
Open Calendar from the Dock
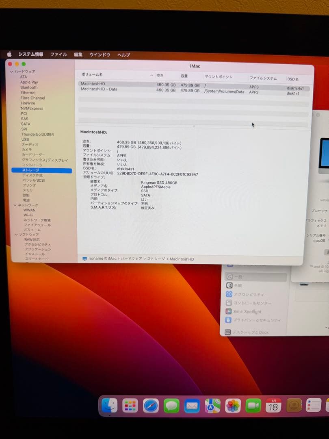273,406
